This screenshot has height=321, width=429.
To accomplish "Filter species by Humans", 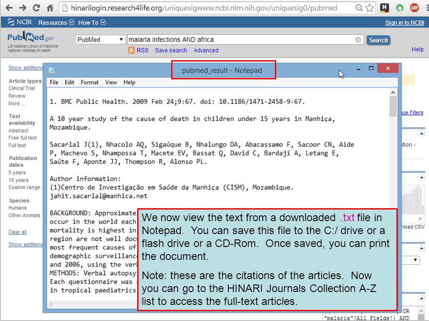I will (17, 208).
